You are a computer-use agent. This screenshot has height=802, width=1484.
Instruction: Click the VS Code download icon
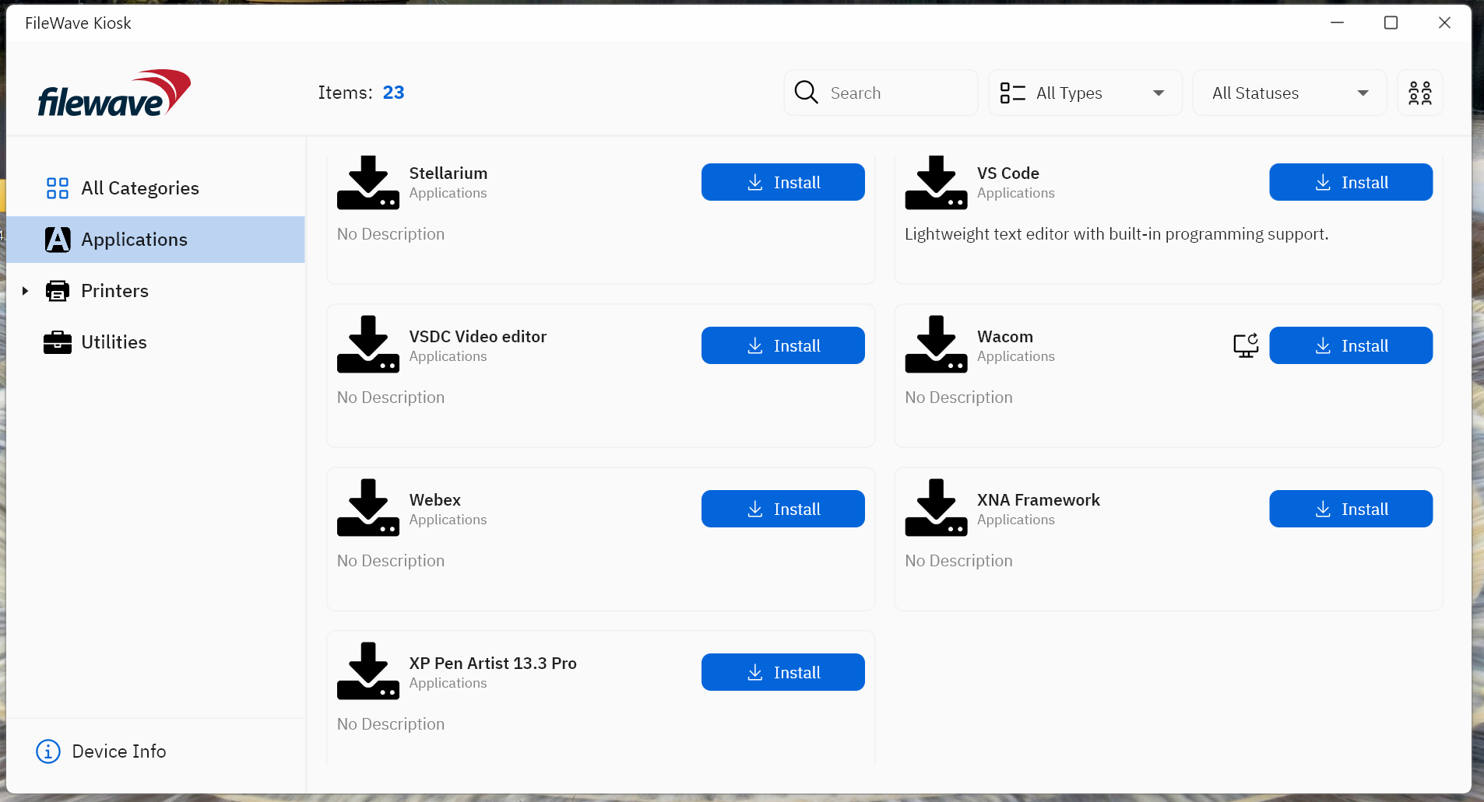coord(936,183)
